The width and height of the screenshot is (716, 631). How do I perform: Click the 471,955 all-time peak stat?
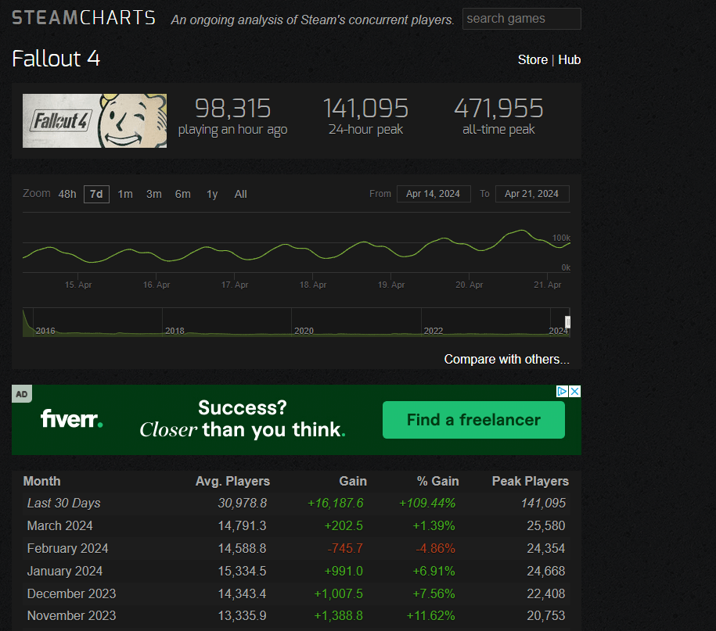[498, 117]
